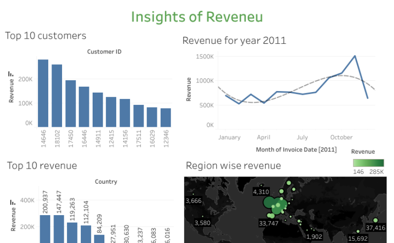This screenshot has height=243, width=394.
Task: Select the bar for customer 12346
Action: pos(166,117)
